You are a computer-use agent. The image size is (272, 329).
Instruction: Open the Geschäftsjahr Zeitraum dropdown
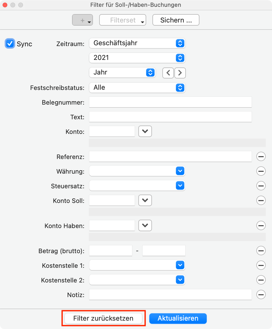click(137, 43)
